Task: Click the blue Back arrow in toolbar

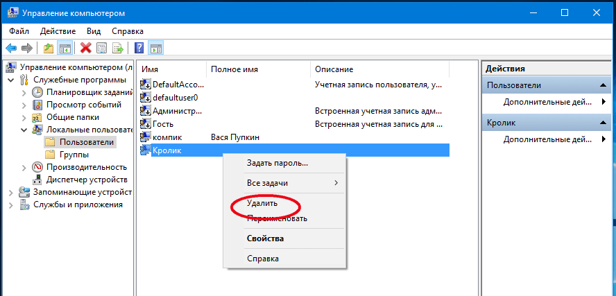Action: (x=11, y=48)
